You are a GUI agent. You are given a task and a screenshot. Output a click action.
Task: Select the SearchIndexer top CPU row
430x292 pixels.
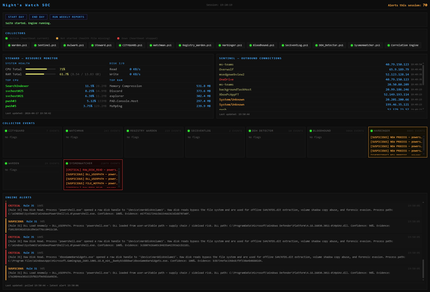(x=56, y=86)
